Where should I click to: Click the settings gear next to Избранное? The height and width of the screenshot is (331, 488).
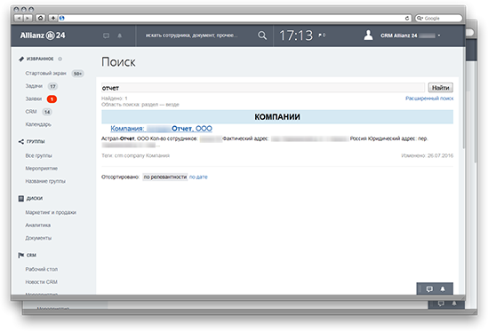click(60, 59)
